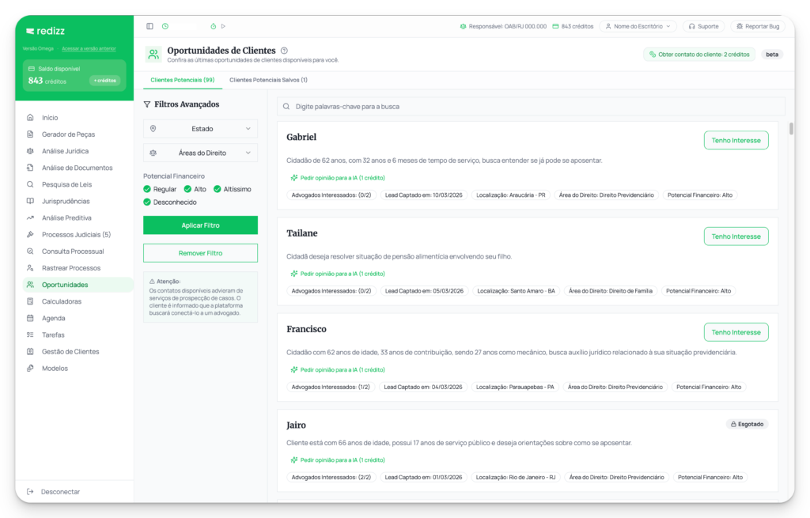Viewport: 810px width, 518px height.
Task: Select the Clientes Potenciais (99) tab
Action: tap(182, 80)
